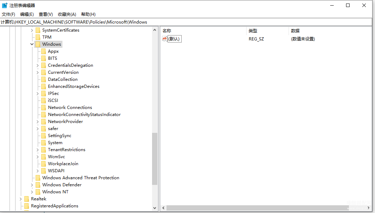
Task: Open the 查看(V) menu
Action: pyautogui.click(x=46, y=14)
